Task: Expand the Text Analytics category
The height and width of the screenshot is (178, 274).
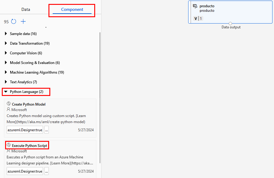Action: (x=6, y=82)
